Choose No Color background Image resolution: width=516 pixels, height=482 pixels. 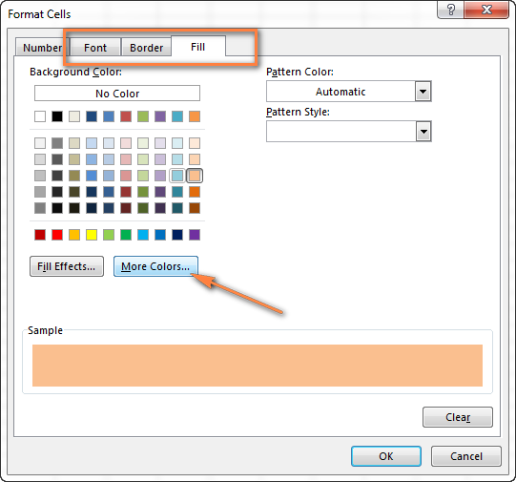117,94
